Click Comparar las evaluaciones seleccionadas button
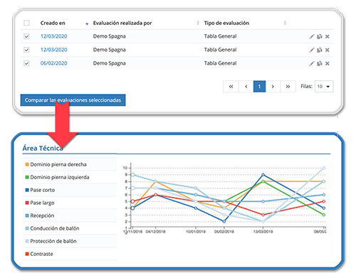 tap(73, 100)
